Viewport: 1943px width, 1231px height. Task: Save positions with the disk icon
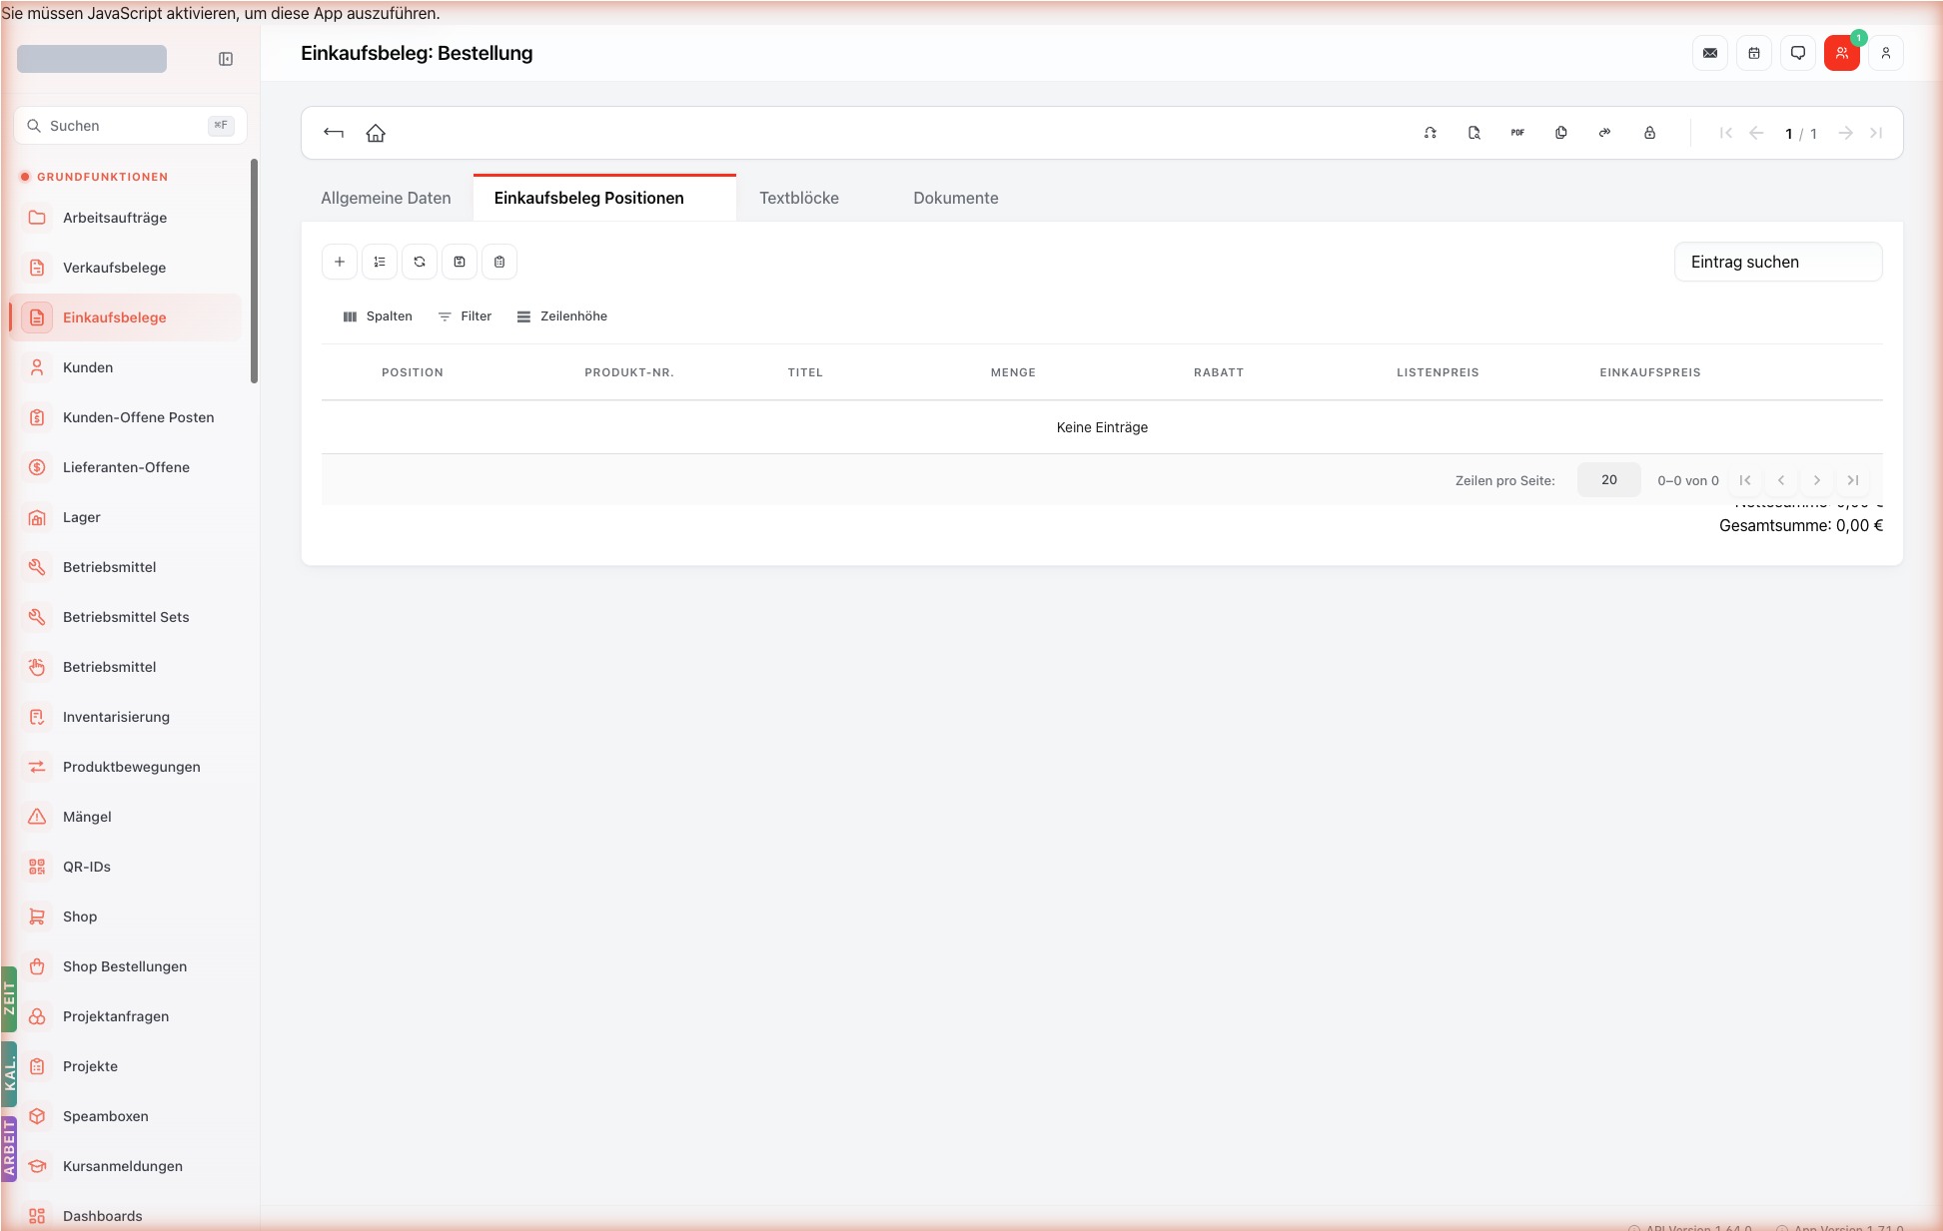coord(460,262)
